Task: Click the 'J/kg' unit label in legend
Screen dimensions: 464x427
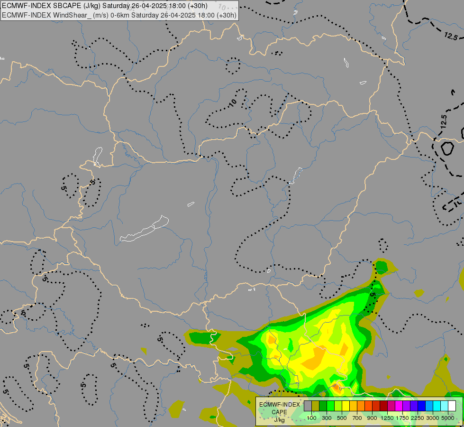Action: point(279,420)
